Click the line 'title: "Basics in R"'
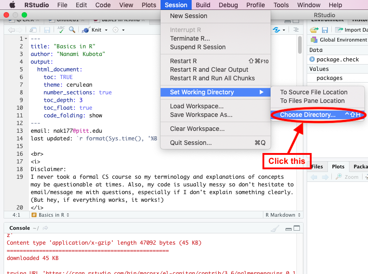Image resolution: width=368 pixels, height=274 pixels. pyautogui.click(x=63, y=46)
